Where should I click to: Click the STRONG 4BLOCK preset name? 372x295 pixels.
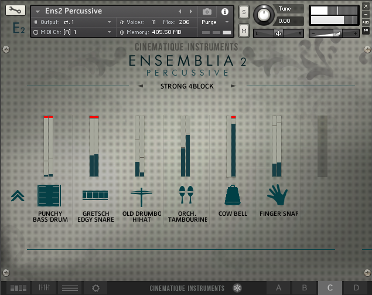tap(187, 86)
